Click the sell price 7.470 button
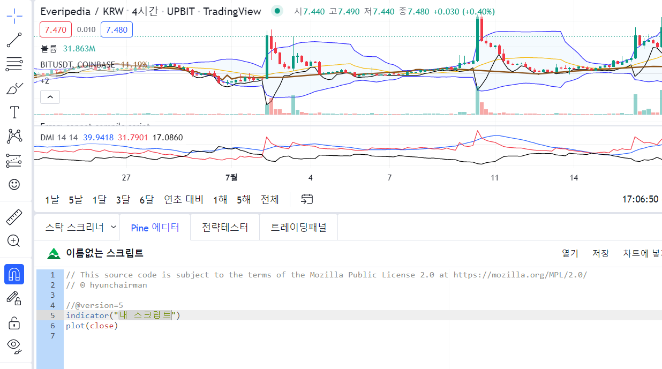Viewport: 662px width, 369px height. pyautogui.click(x=56, y=29)
